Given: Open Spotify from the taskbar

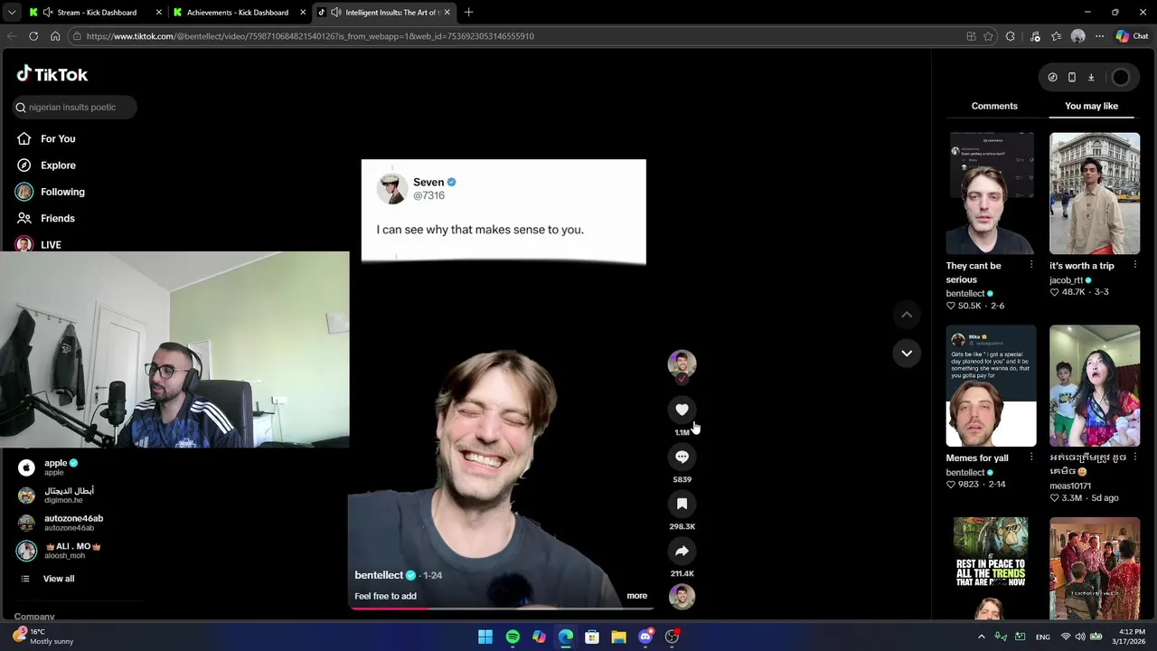Looking at the screenshot, I should click(513, 637).
